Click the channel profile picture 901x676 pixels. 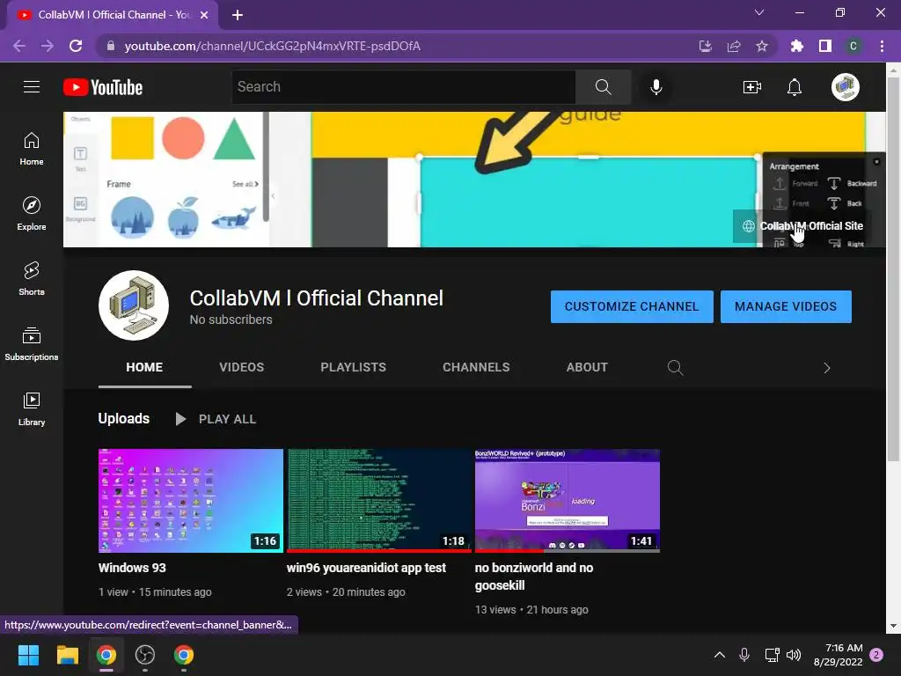point(134,305)
